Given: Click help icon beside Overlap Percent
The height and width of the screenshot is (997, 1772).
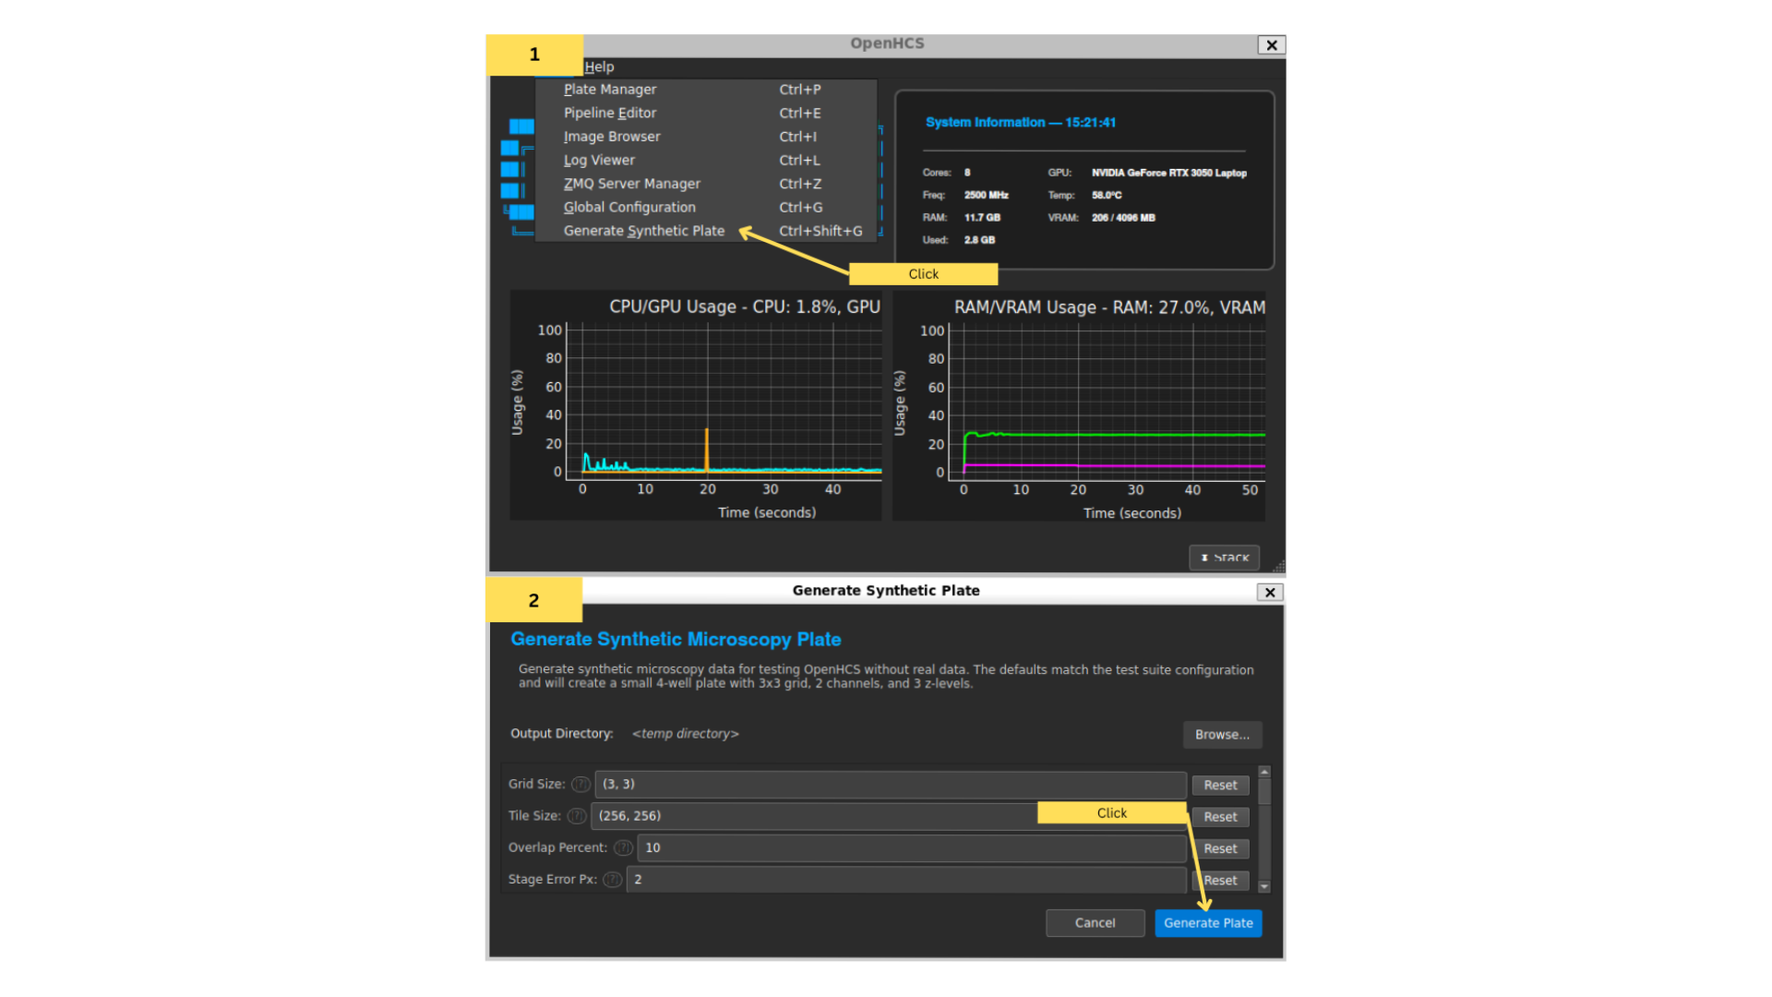Looking at the screenshot, I should tap(624, 847).
